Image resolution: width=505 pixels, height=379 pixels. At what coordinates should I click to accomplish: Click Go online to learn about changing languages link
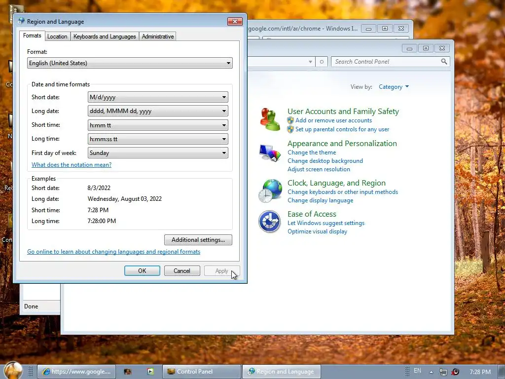click(114, 251)
